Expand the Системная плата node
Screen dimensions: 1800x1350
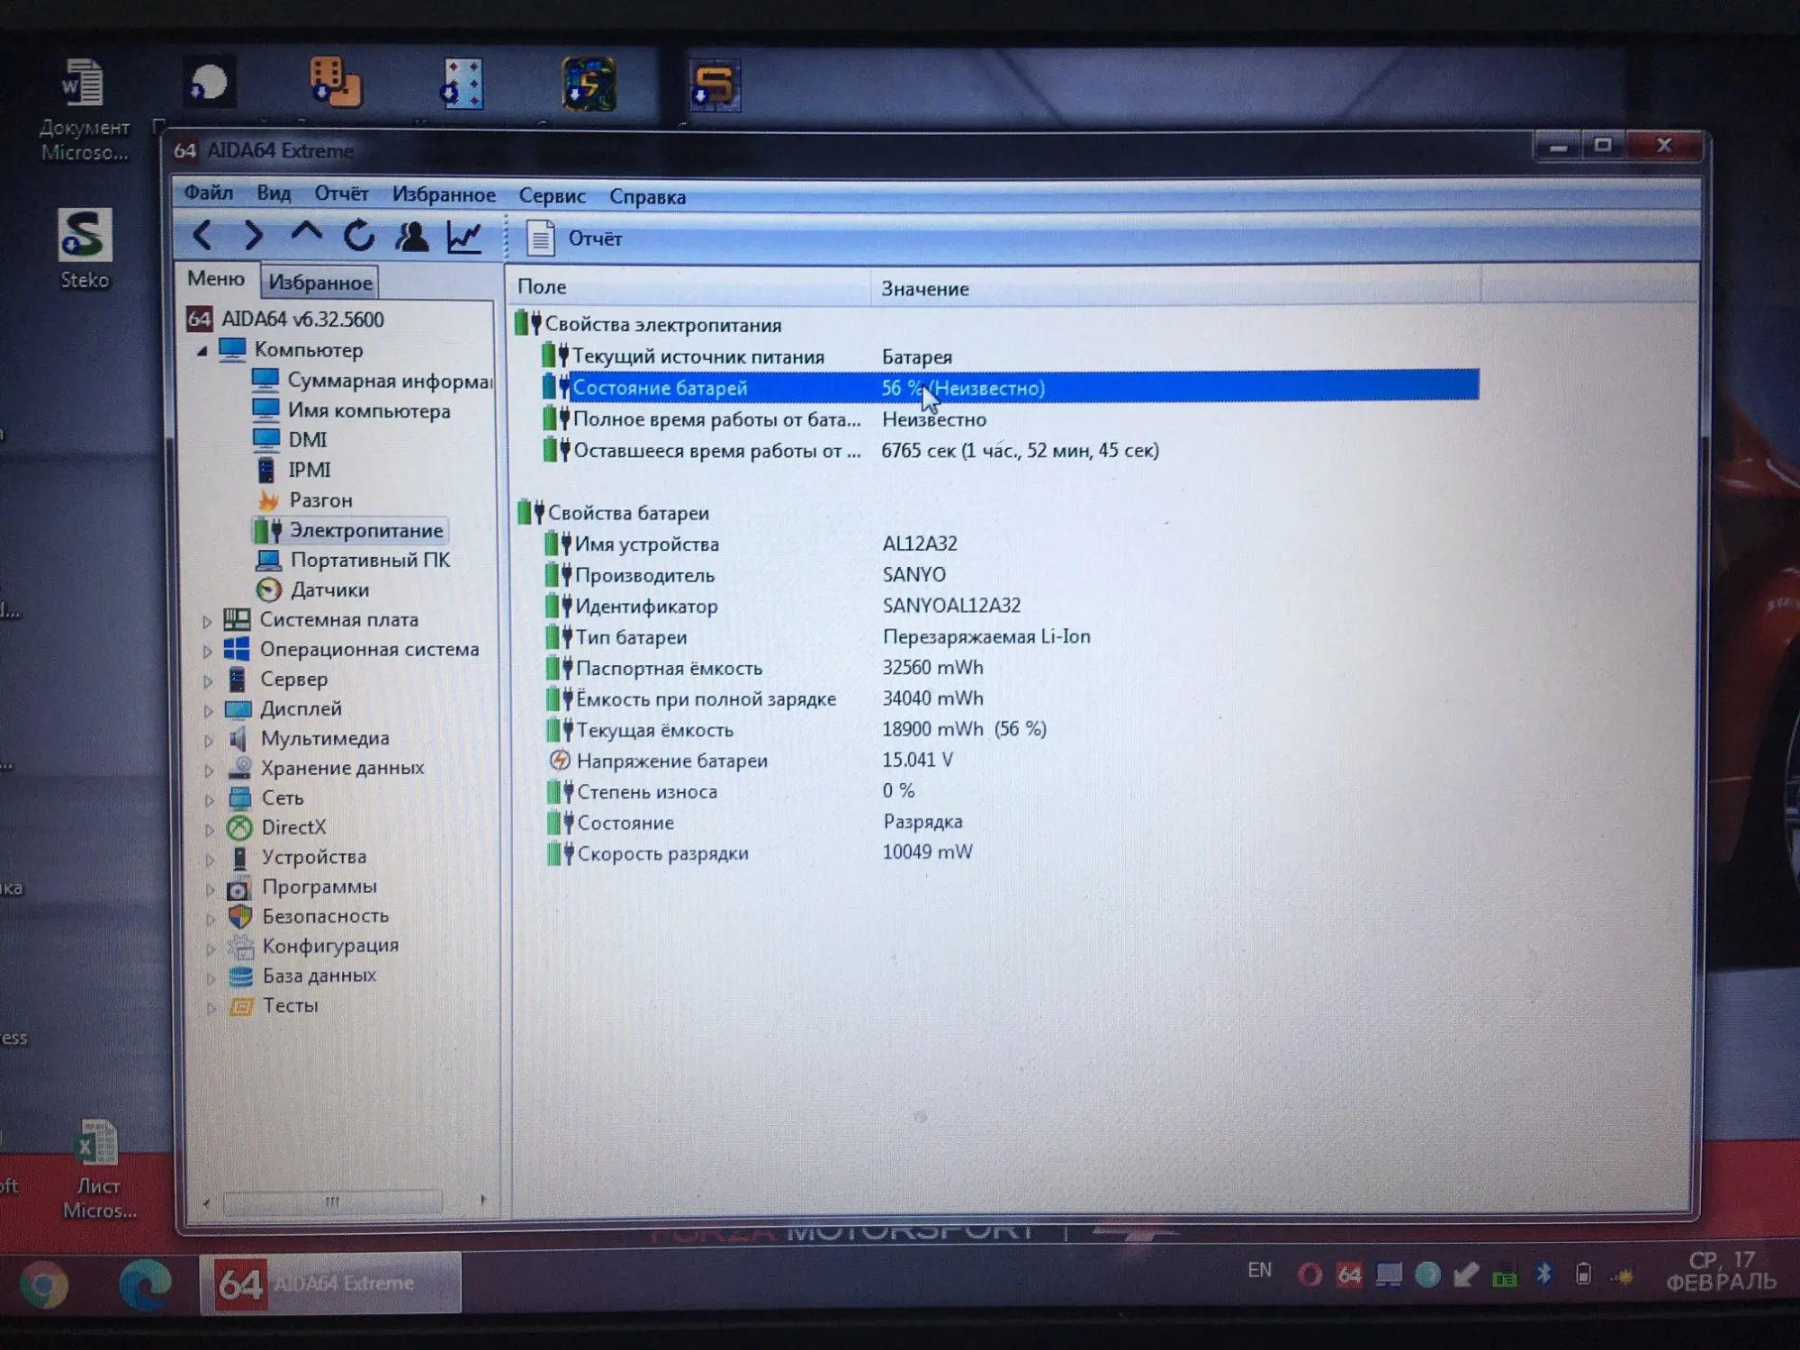tap(207, 621)
